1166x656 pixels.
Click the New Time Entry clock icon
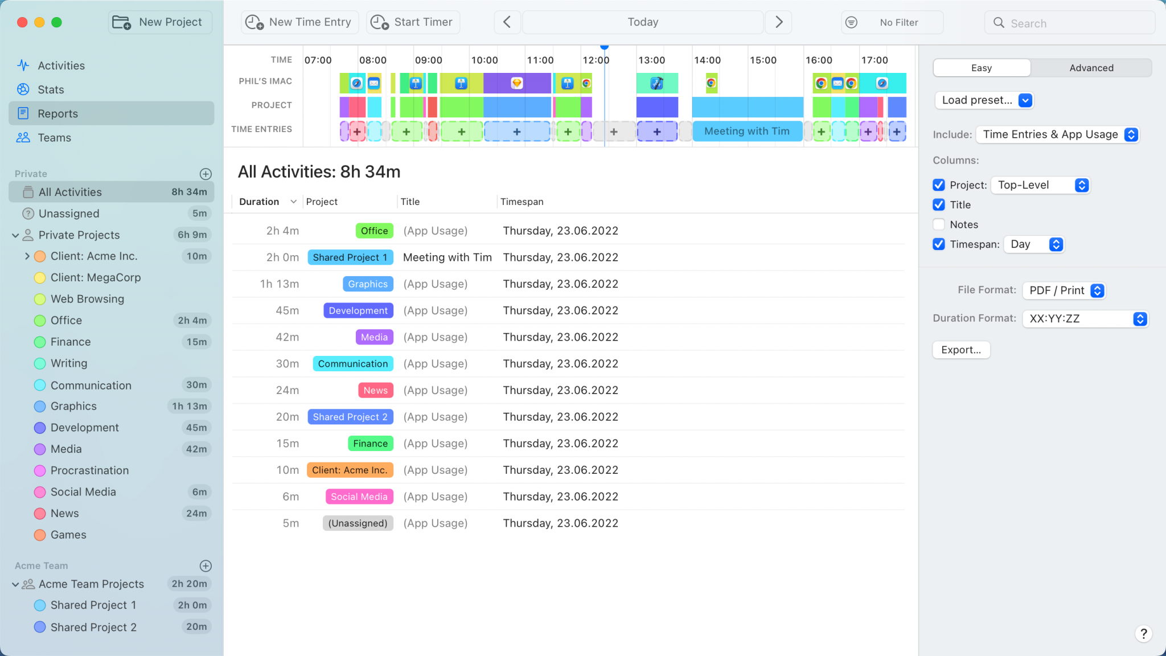click(x=254, y=22)
